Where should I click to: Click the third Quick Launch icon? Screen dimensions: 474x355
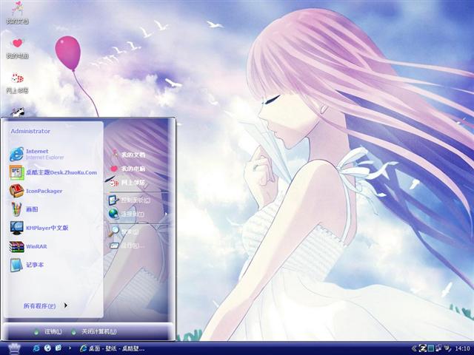click(59, 348)
